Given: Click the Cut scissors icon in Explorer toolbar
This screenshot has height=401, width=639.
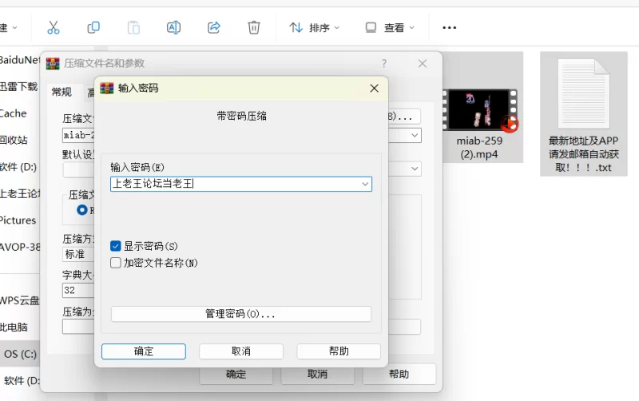Looking at the screenshot, I should click(54, 28).
